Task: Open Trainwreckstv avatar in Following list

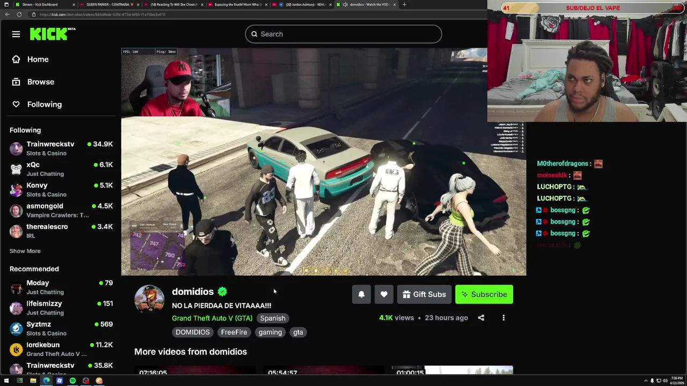Action: point(16,149)
